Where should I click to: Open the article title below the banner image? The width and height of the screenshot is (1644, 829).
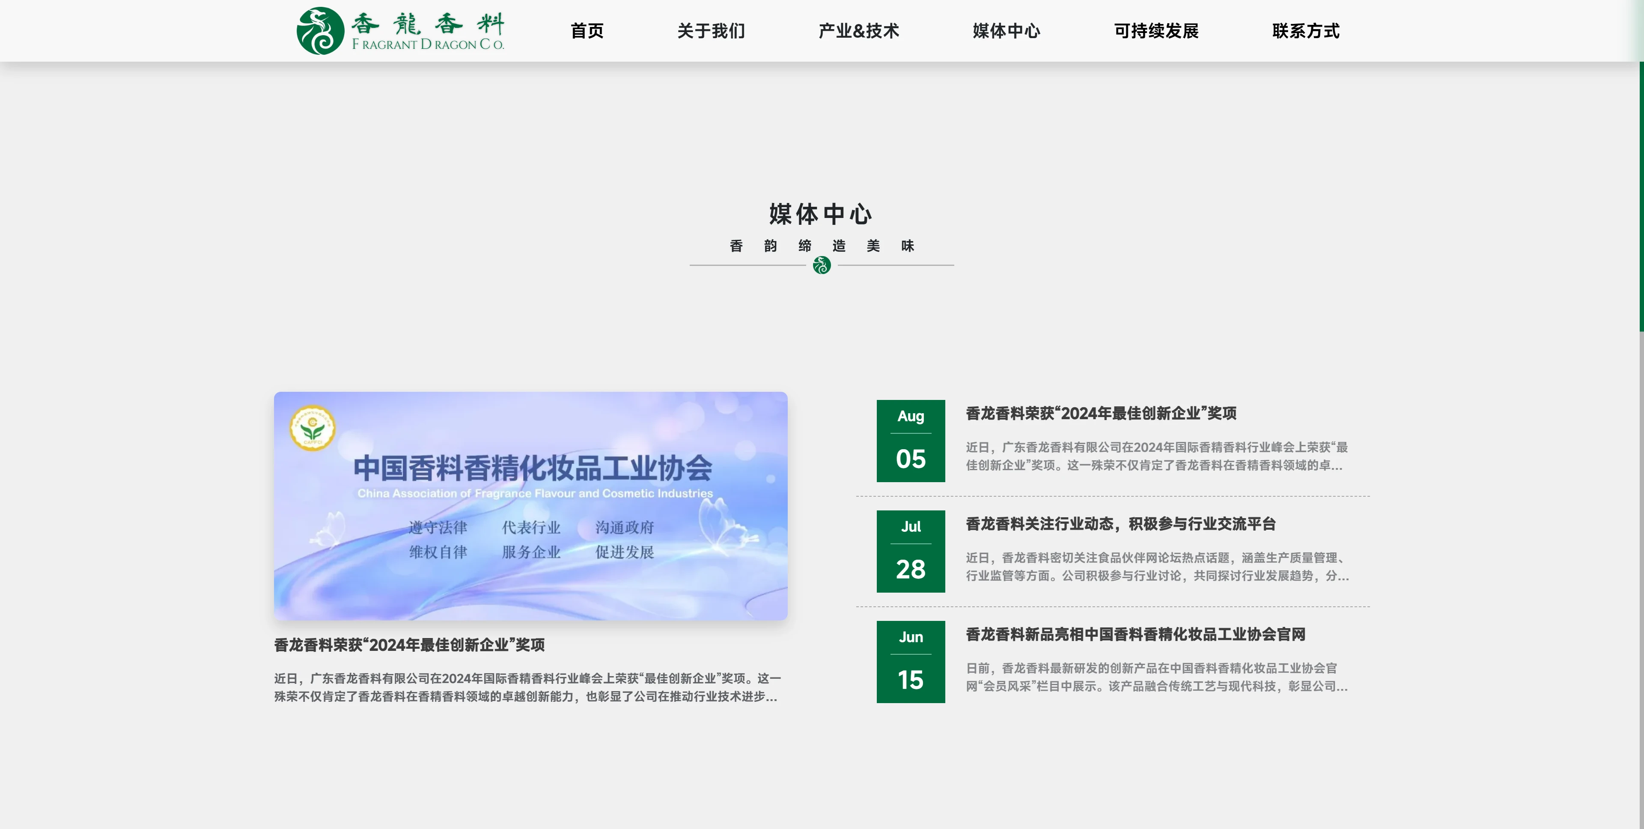coord(409,644)
